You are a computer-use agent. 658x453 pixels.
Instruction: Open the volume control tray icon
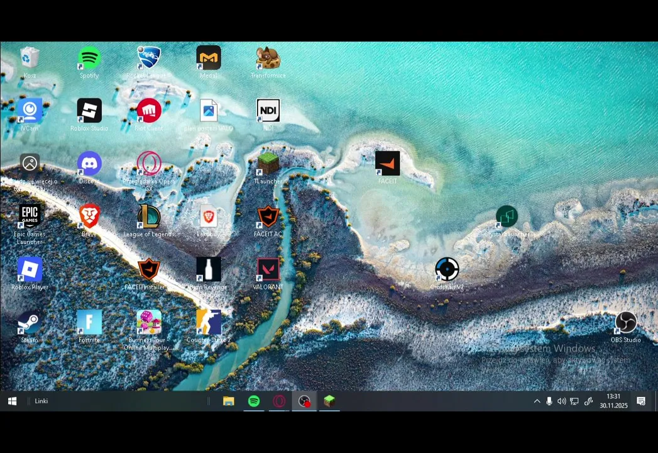pyautogui.click(x=561, y=401)
